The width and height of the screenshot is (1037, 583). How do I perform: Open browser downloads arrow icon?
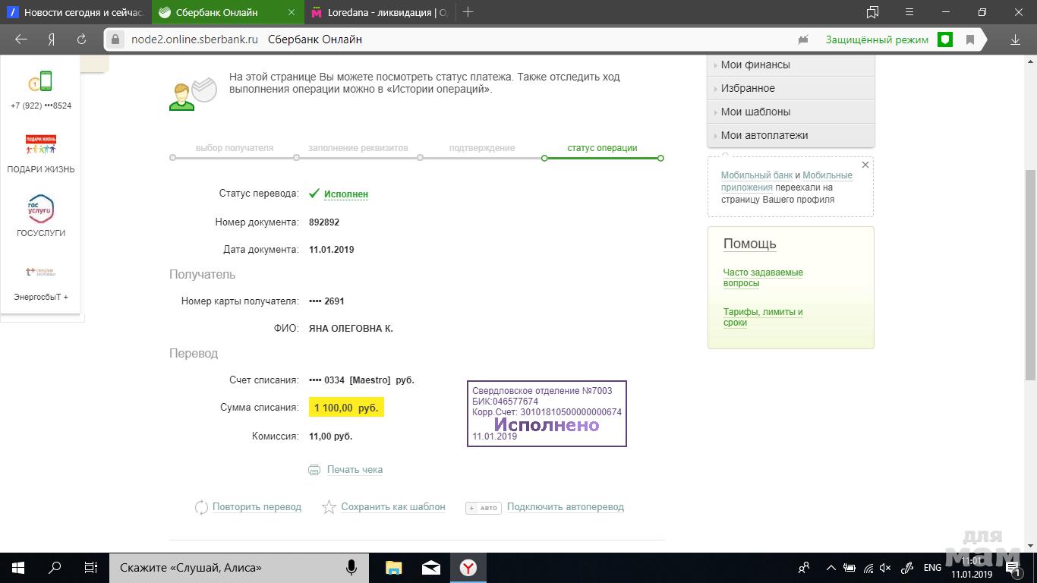pos(1015,39)
